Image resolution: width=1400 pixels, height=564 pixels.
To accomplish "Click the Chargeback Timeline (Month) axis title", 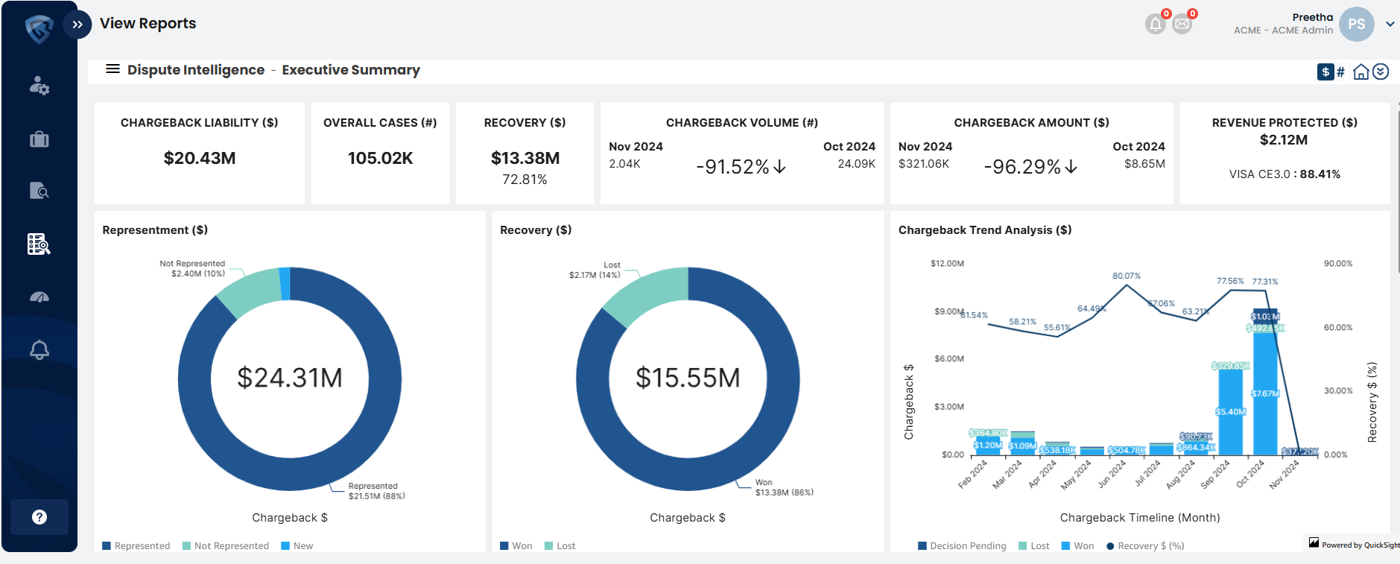I will pos(1140,518).
